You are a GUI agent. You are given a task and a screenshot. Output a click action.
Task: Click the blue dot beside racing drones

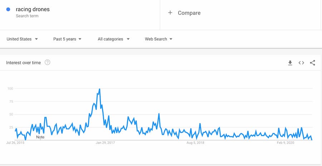pyautogui.click(x=8, y=10)
